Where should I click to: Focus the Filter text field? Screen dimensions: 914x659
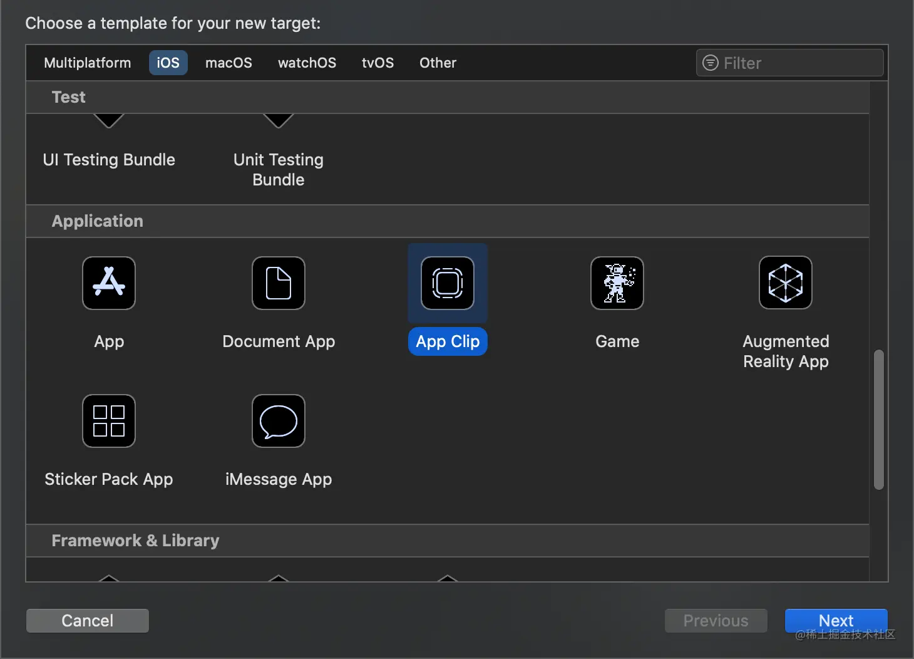[x=790, y=63]
